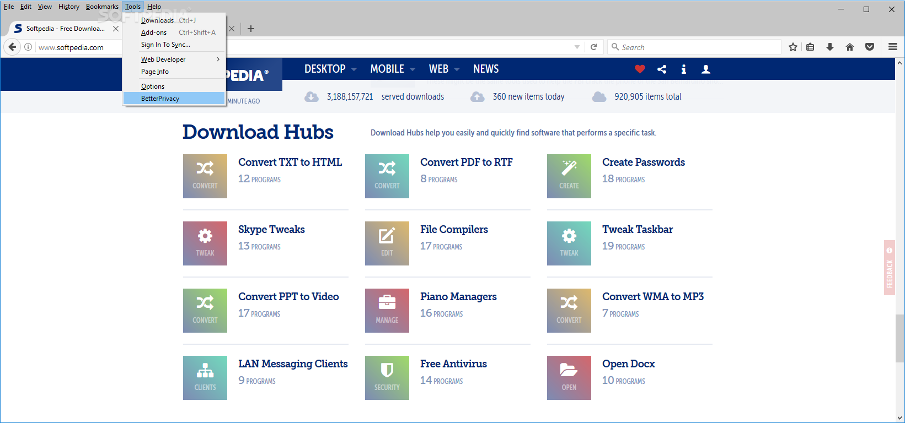Open the Bookmarks menu

click(x=102, y=7)
